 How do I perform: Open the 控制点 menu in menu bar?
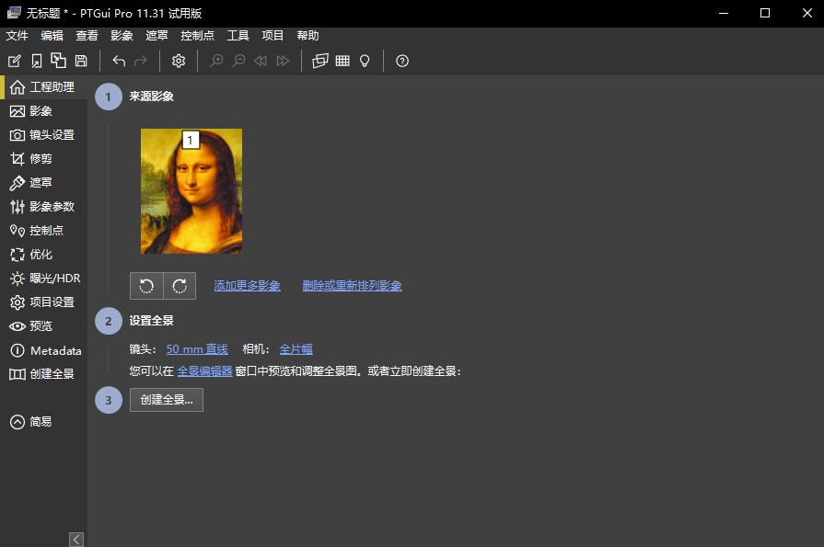pyautogui.click(x=197, y=36)
